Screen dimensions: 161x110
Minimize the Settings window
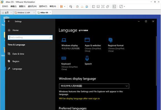139,21
